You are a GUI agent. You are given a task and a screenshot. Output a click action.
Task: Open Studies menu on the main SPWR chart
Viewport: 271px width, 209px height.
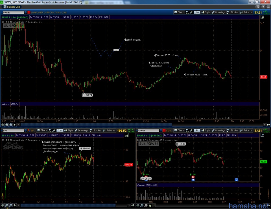[232, 12]
